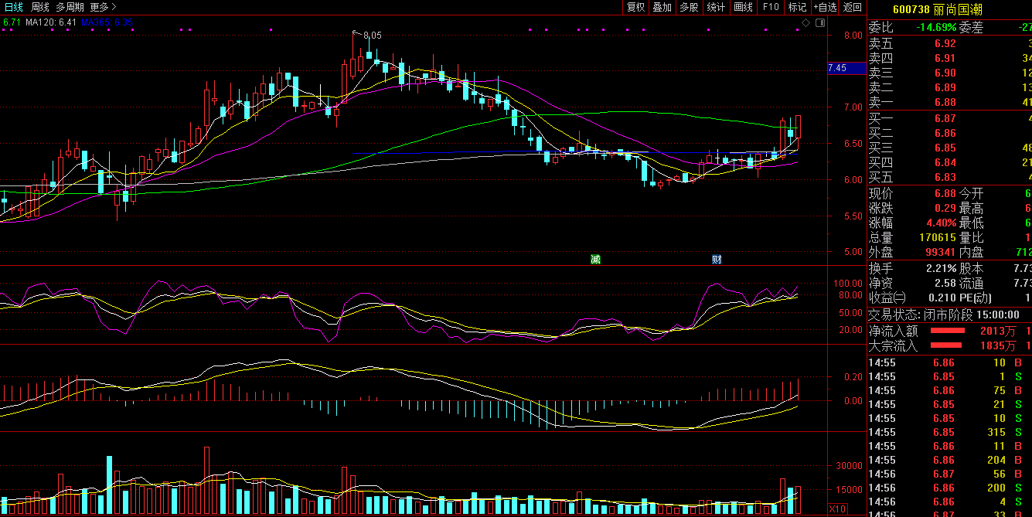Viewport: 1032px width, 517px height.
Task: Select the 画线 drawing tool
Action: (743, 7)
